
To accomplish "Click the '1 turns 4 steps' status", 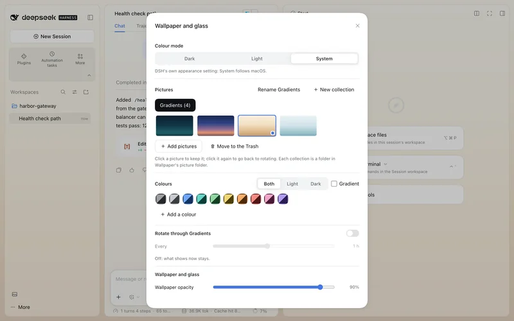I will pyautogui.click(x=132, y=311).
